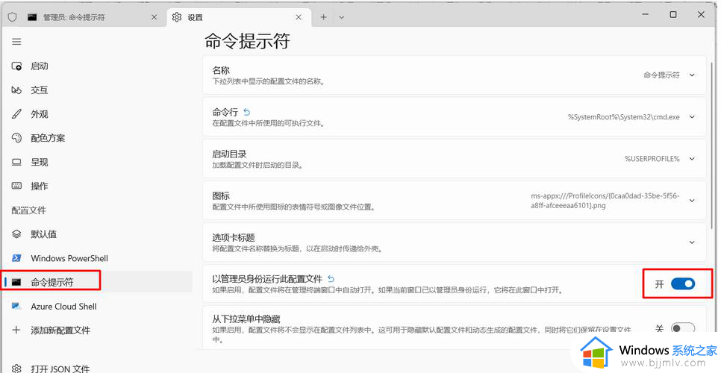This screenshot has width=721, height=373.
Task: Click the 命令提示符 page heading
Action: tap(247, 41)
